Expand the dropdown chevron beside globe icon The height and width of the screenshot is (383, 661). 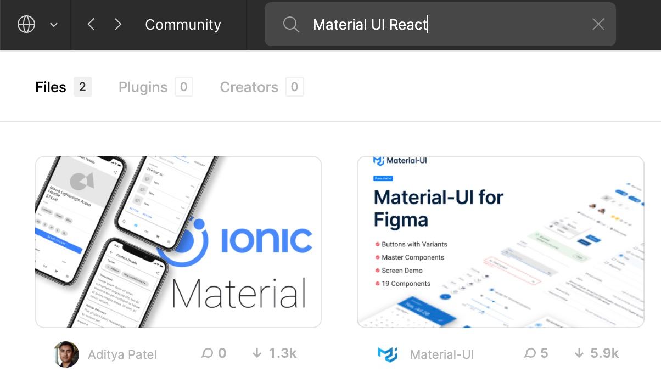point(54,25)
